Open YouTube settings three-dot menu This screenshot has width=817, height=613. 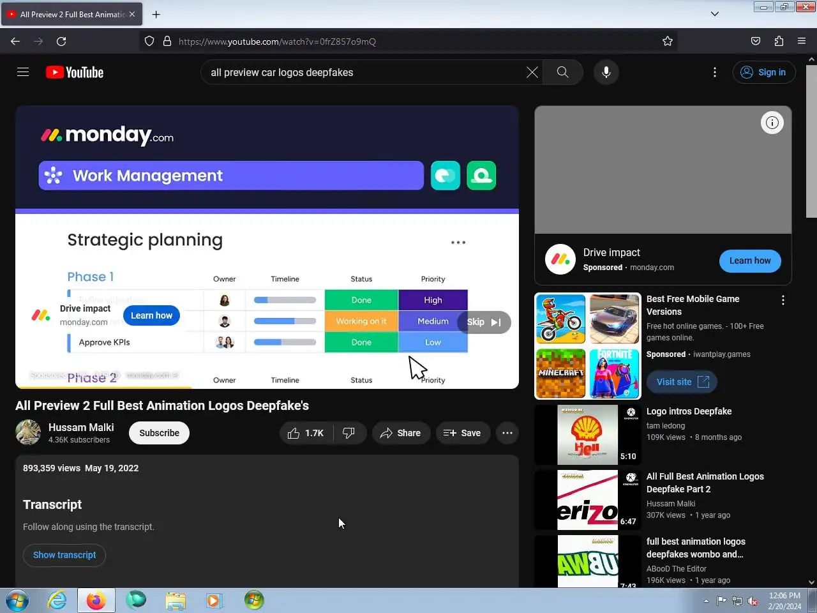(x=715, y=72)
